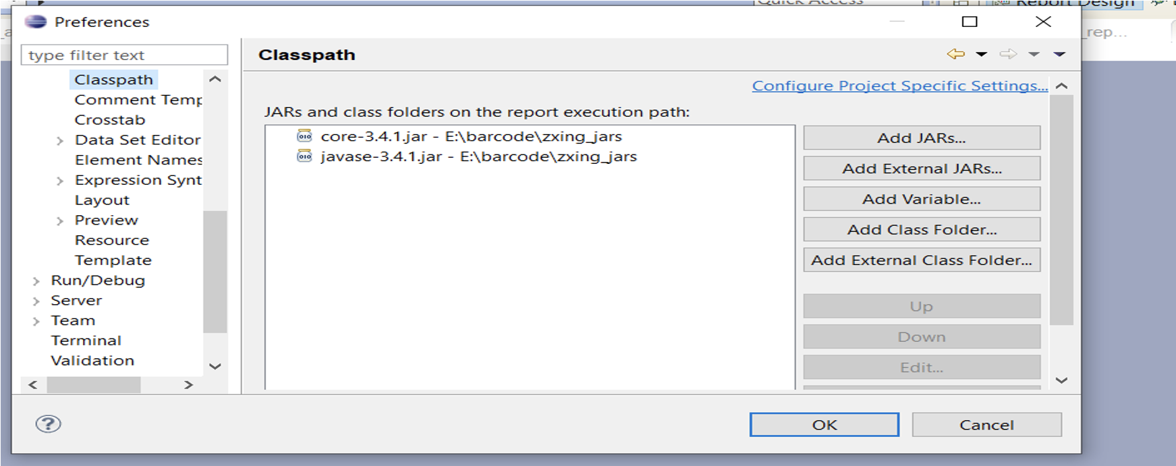
Task: Click Add Class Folder button
Action: coord(922,229)
